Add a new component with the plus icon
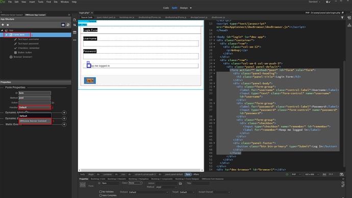This screenshot has width=352, height=198. click(3, 24)
